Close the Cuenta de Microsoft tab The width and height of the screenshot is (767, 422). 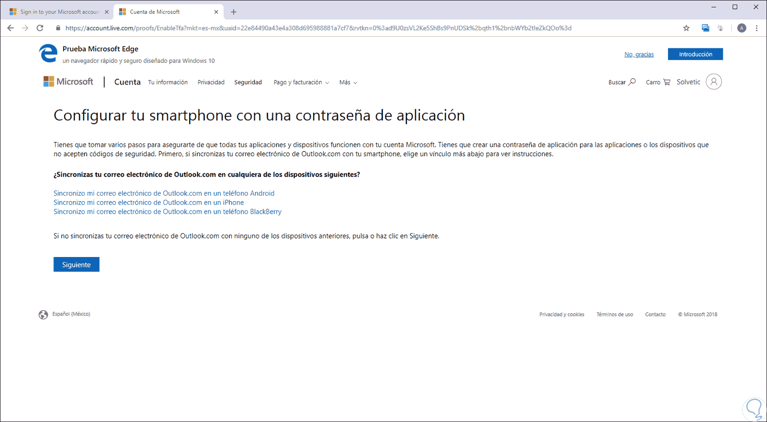pyautogui.click(x=216, y=12)
